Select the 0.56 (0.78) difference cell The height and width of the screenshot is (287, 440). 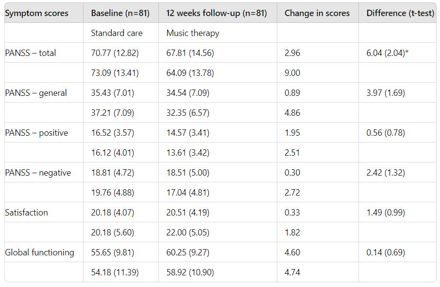(386, 133)
